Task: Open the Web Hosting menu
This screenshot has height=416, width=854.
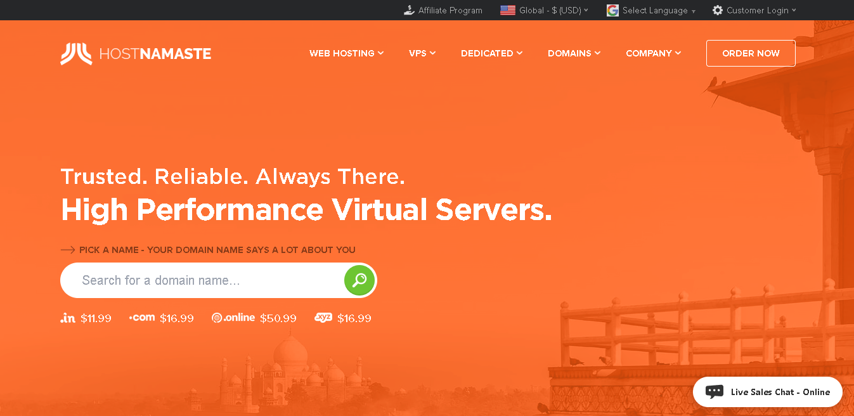Action: point(347,53)
